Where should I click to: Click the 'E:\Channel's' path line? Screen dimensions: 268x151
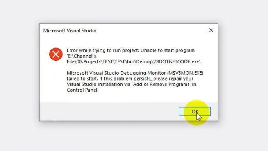click(81, 56)
